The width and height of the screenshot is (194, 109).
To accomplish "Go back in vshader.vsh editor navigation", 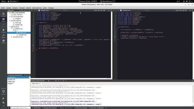I will point(114,10).
